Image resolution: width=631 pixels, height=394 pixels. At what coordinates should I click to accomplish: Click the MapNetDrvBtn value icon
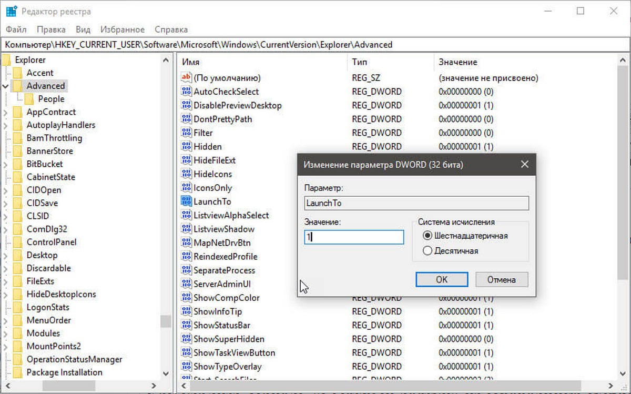click(186, 243)
